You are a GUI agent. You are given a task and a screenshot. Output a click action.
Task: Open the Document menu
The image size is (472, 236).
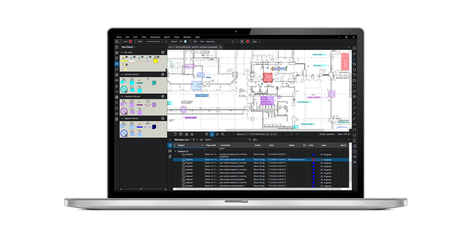155,37
